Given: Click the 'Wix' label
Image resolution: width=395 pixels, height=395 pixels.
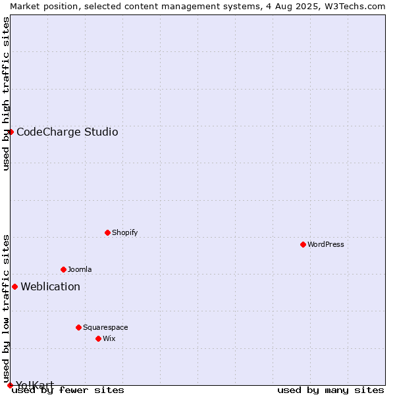Looking at the screenshot, I should pos(109,338).
